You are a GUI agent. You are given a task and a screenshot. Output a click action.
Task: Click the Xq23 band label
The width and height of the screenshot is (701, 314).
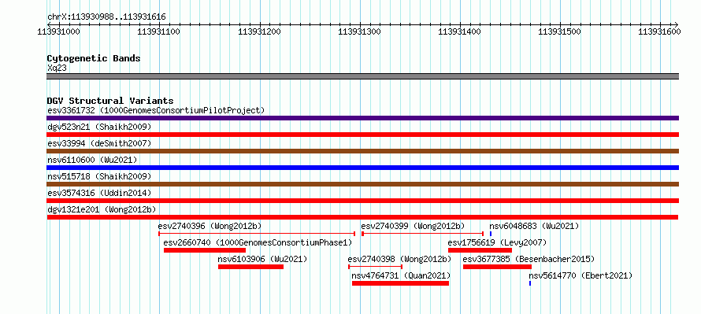(57, 68)
